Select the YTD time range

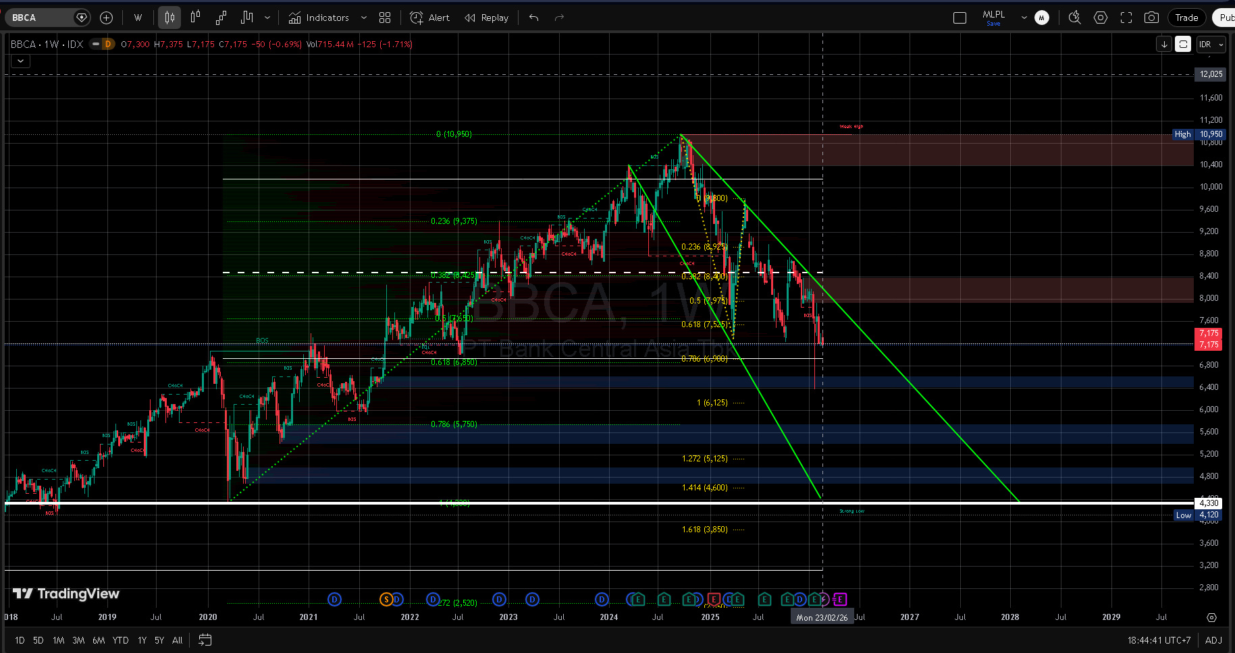pyautogui.click(x=120, y=640)
